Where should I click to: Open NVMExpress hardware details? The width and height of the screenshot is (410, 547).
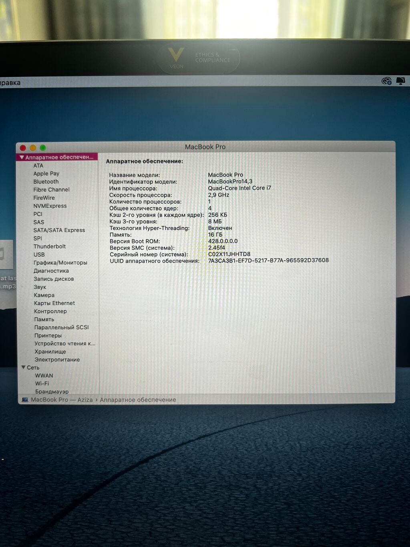point(50,206)
